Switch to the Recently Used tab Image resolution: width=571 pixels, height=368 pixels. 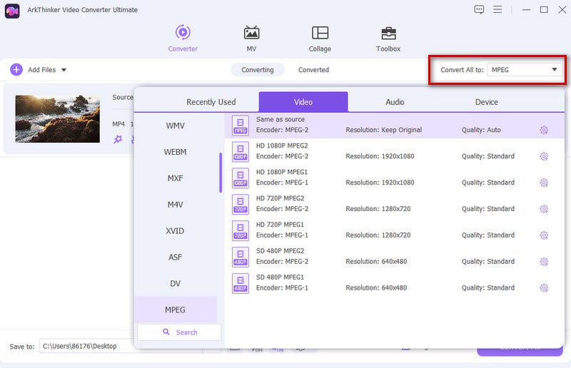(211, 102)
